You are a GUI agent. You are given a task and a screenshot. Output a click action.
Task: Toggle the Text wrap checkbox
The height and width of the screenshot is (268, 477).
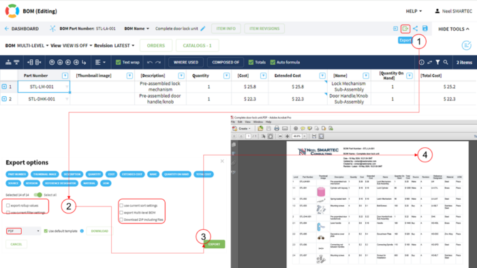pyautogui.click(x=119, y=63)
